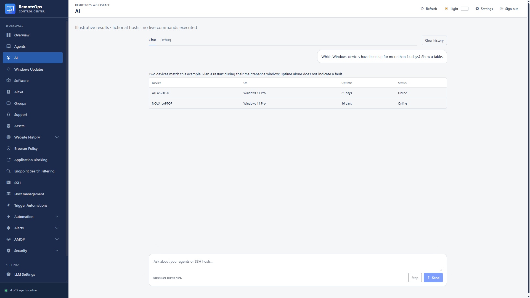Expand the AMQP submenu chevron
Screen dimensions: 530x298
click(x=57, y=239)
